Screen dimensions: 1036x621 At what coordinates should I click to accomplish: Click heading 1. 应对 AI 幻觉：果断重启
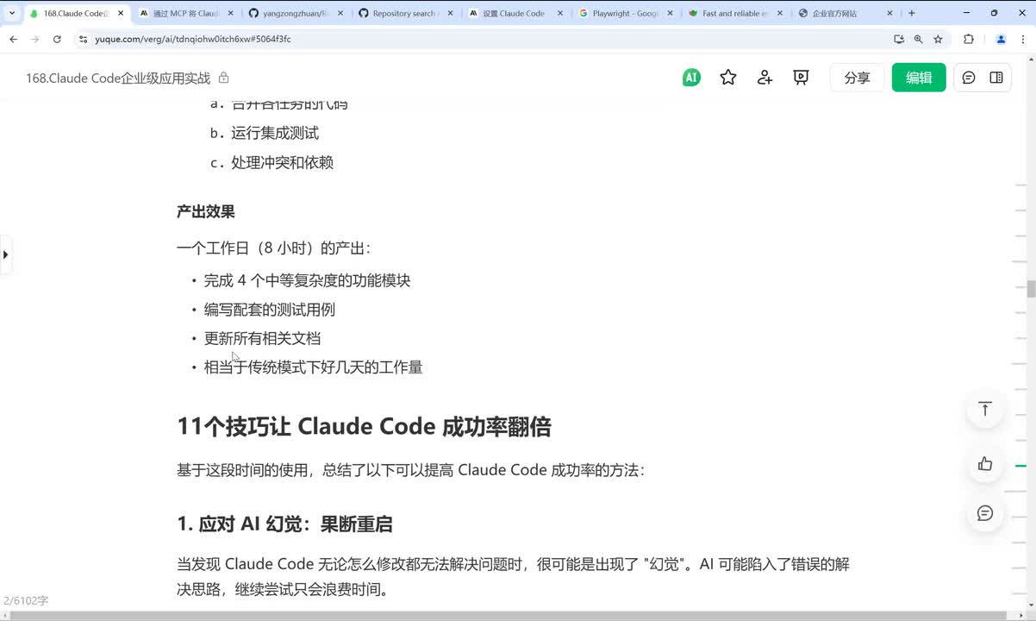[284, 524]
